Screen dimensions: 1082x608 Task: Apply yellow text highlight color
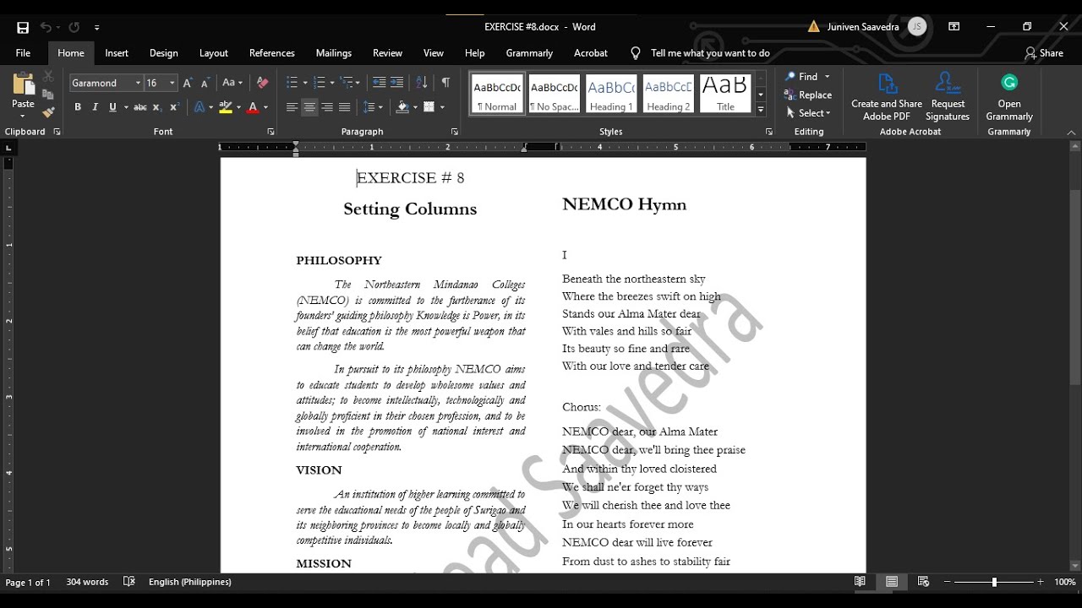tap(225, 107)
